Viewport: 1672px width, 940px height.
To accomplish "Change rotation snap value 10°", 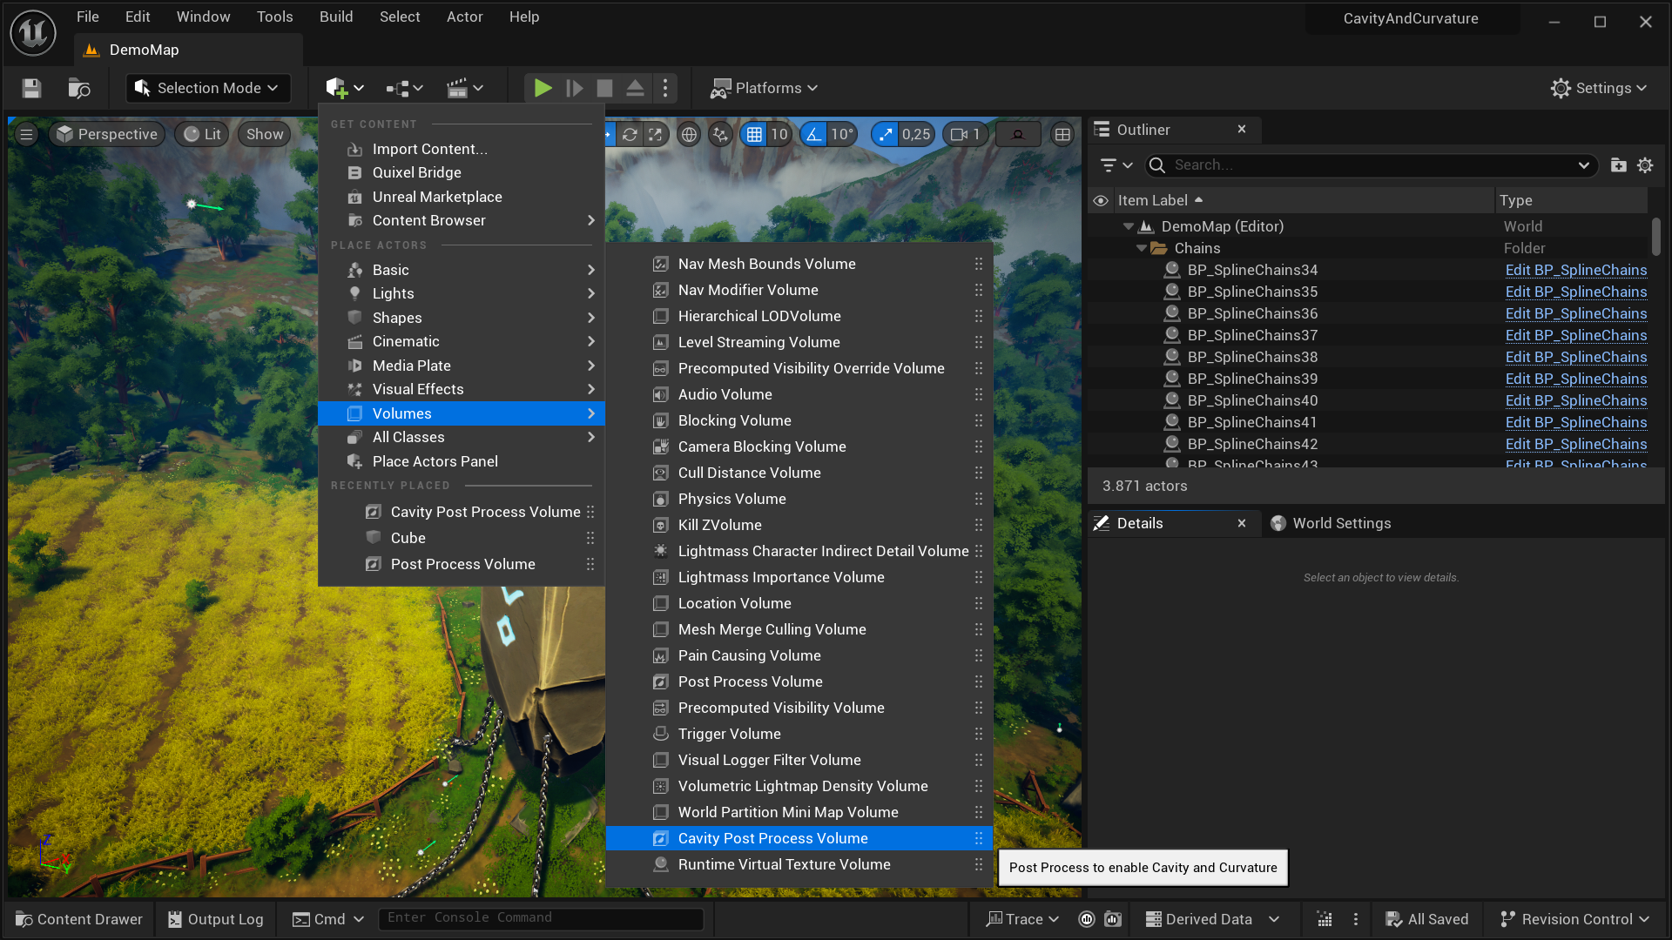I will 842,134.
